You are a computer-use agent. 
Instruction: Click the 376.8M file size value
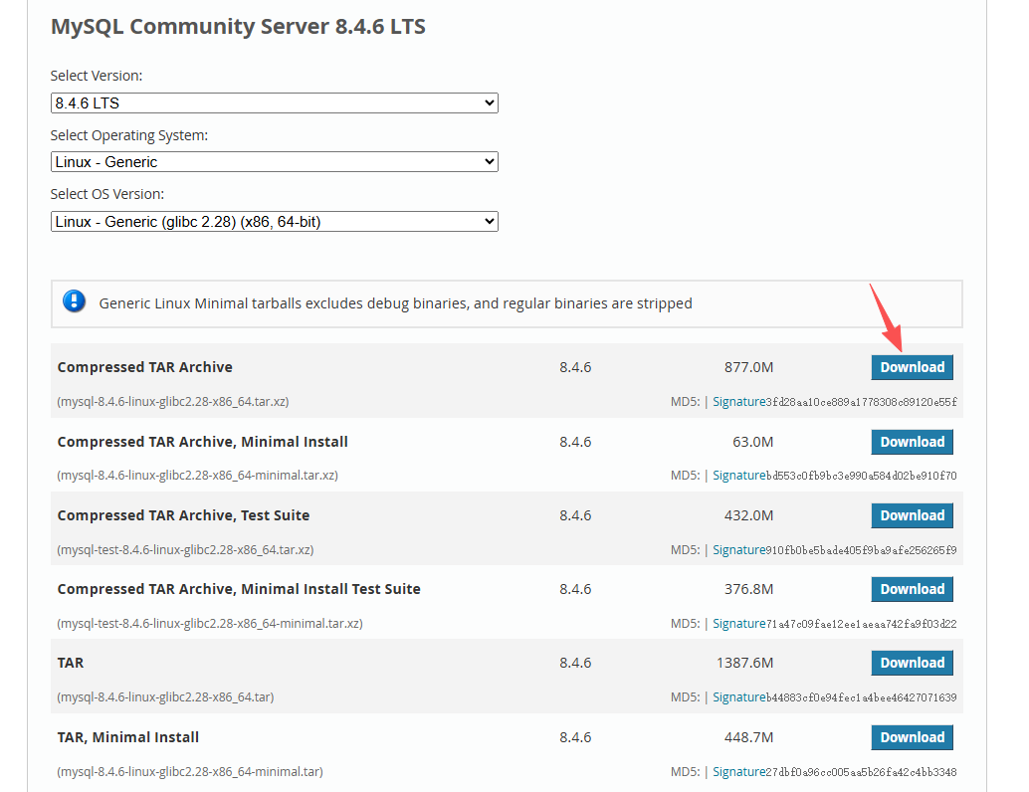[x=748, y=589]
